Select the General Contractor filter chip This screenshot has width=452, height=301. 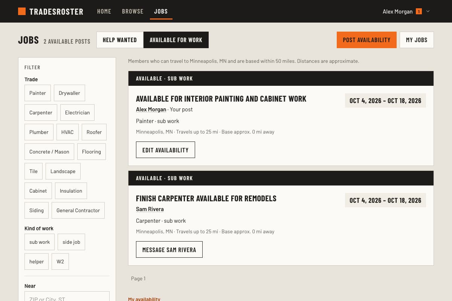pos(78,210)
